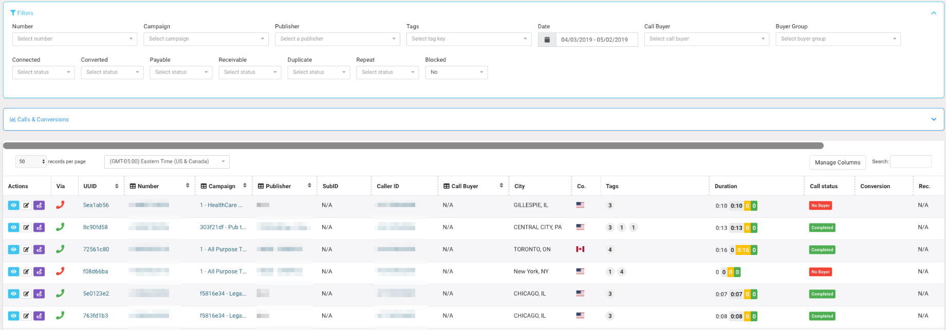This screenshot has height=330, width=946.
Task: Open the Calls & Conversions section title
Action: point(43,119)
